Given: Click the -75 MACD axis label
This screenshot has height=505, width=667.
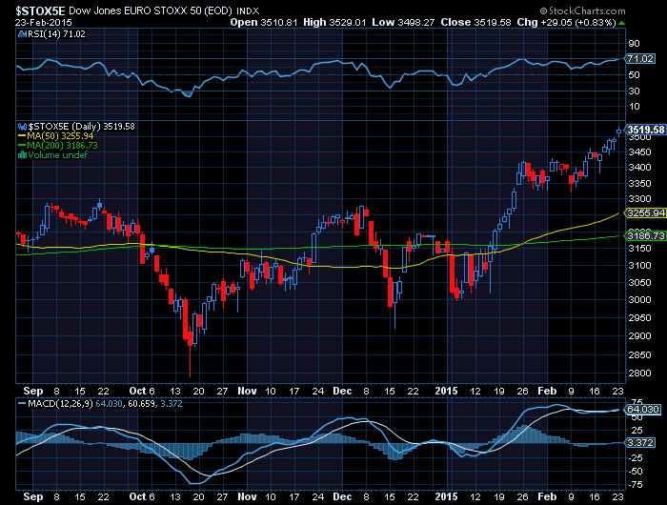Looking at the screenshot, I should point(636,485).
